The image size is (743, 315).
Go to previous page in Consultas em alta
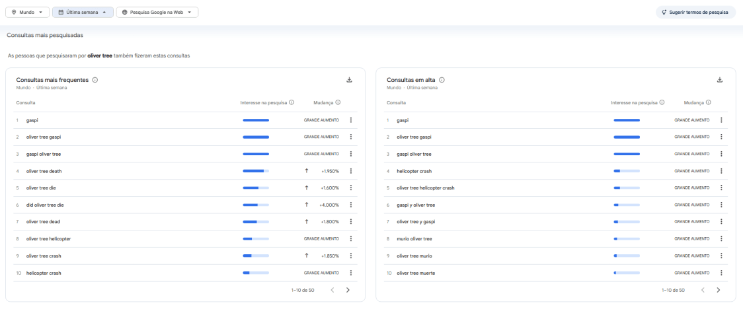coord(703,290)
